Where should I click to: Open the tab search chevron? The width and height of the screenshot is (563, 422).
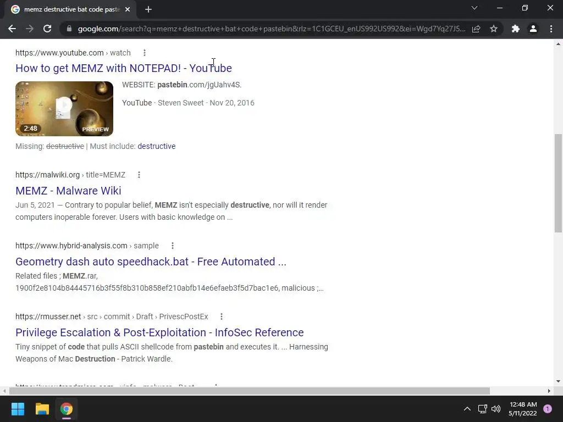pos(474,8)
